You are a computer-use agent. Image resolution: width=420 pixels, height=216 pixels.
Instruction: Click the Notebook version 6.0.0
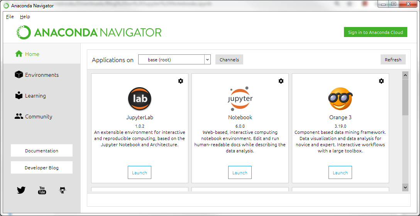[x=240, y=126]
